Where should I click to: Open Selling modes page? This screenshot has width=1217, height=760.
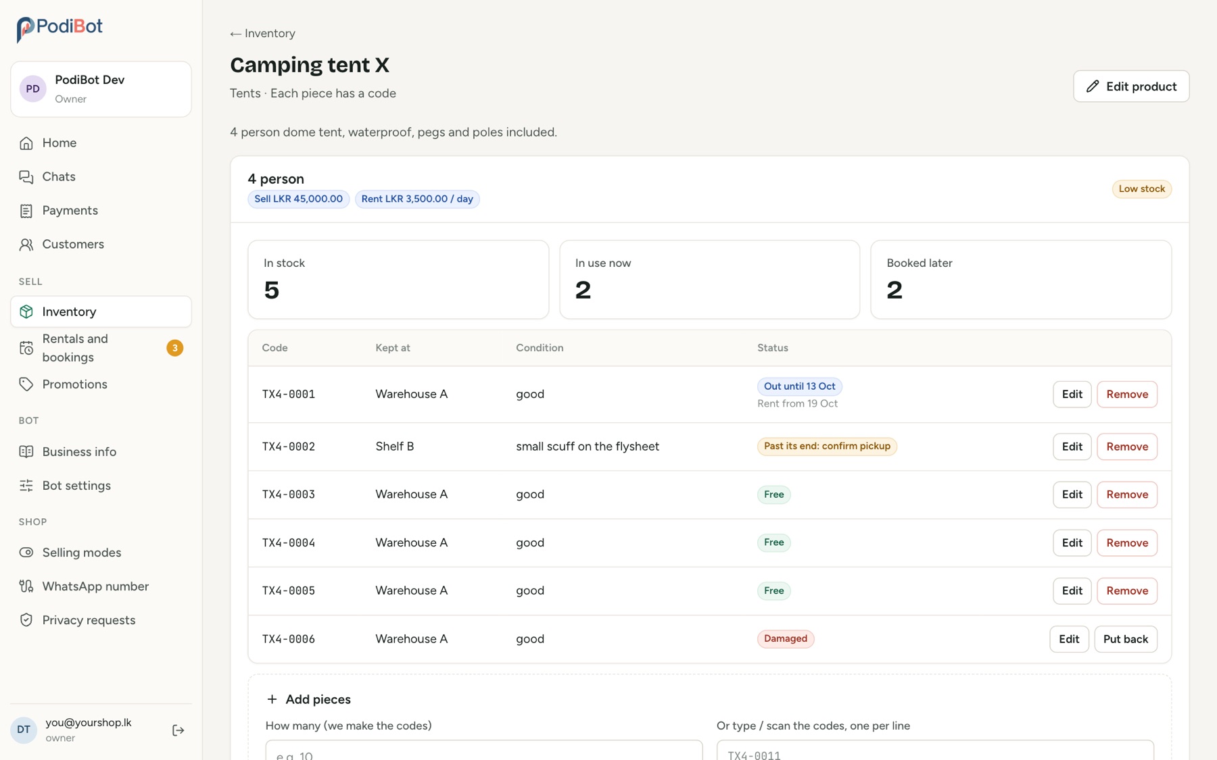101,552
